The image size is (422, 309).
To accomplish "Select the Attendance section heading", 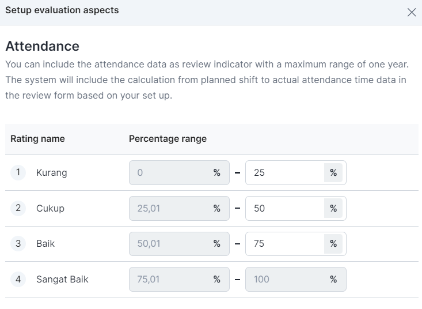I will coord(42,46).
